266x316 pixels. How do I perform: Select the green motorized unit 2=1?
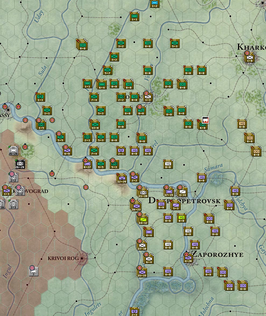pos(87,137)
